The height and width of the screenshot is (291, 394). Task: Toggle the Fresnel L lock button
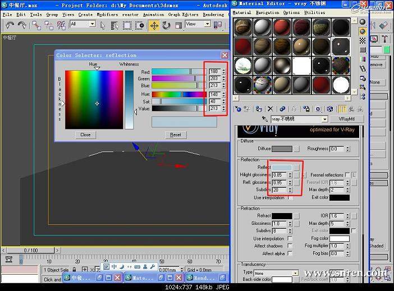(x=354, y=175)
